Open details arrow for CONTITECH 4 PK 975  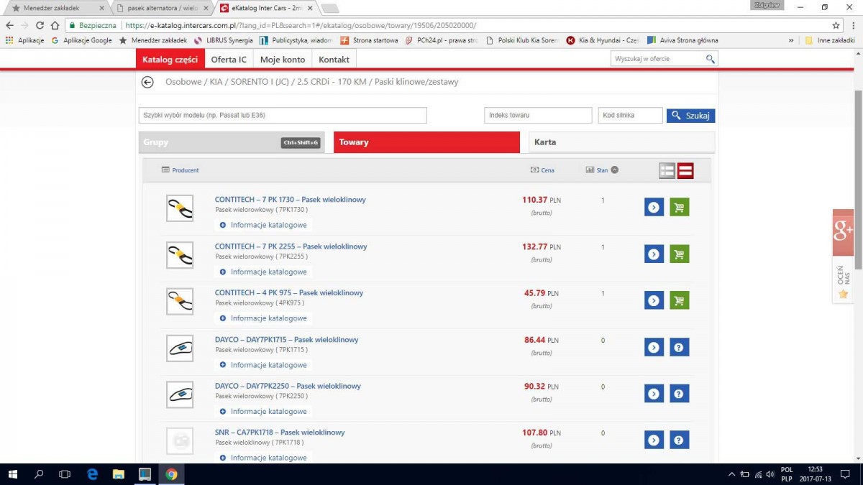pyautogui.click(x=654, y=300)
